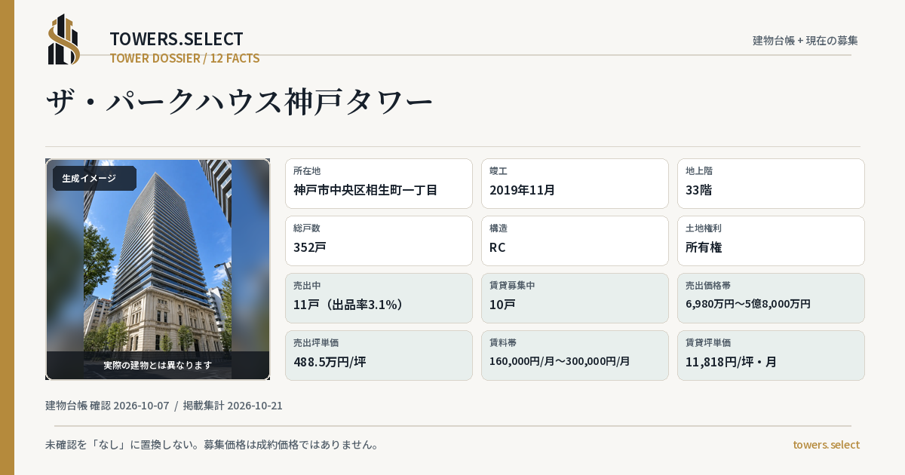Click the 所有権 land rights value
Image resolution: width=905 pixels, height=475 pixels.
pyautogui.click(x=704, y=247)
